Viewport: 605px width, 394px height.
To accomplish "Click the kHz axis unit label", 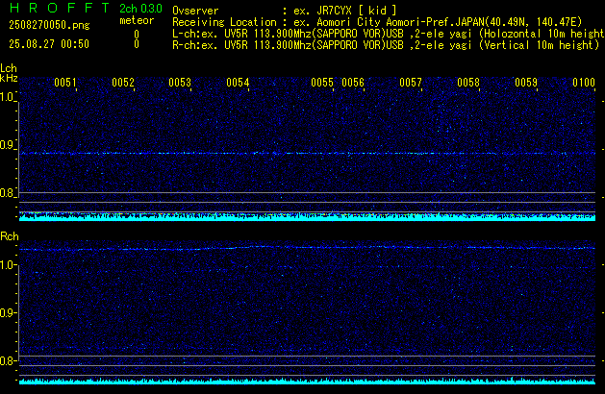I will point(9,78).
